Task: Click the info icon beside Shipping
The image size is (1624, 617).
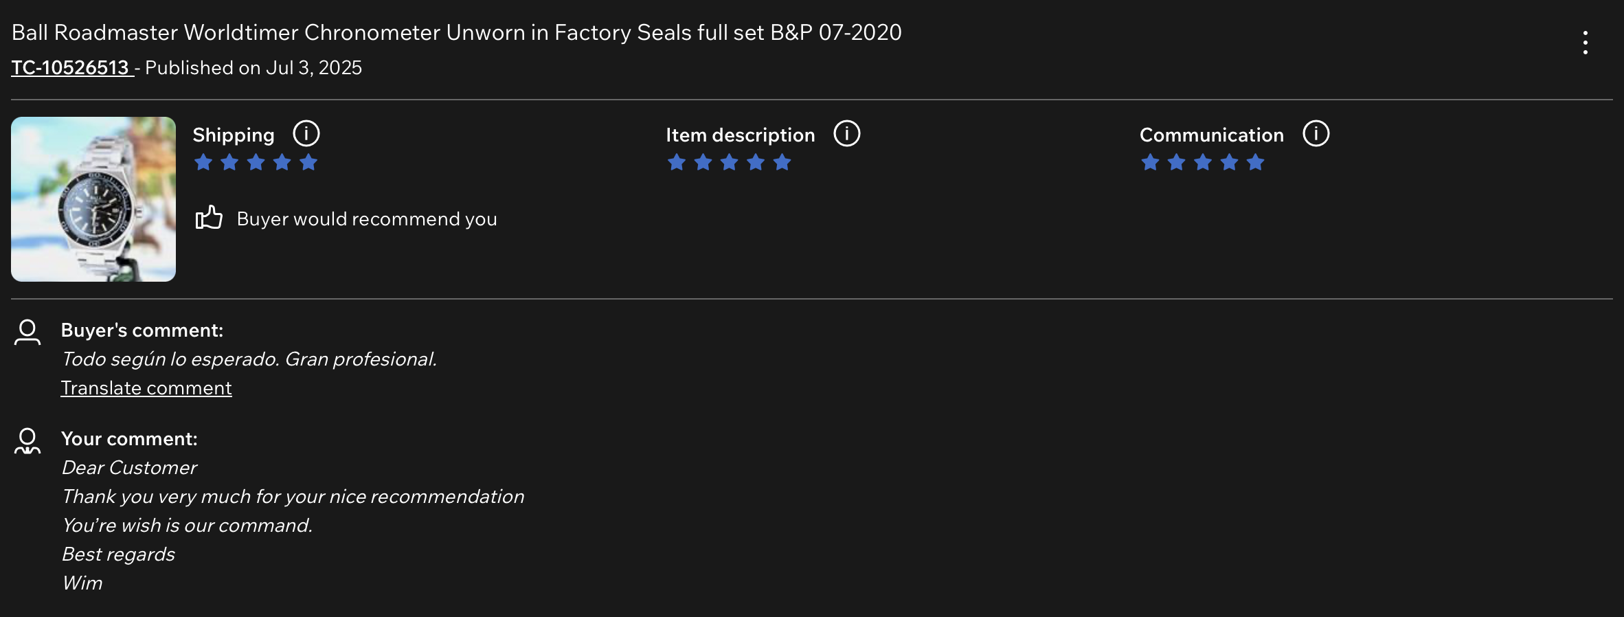Action: 306,133
